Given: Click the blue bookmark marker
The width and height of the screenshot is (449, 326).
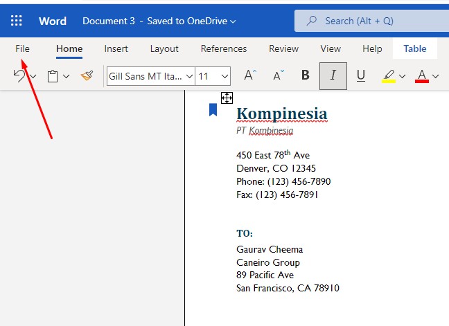Looking at the screenshot, I should coord(213,110).
